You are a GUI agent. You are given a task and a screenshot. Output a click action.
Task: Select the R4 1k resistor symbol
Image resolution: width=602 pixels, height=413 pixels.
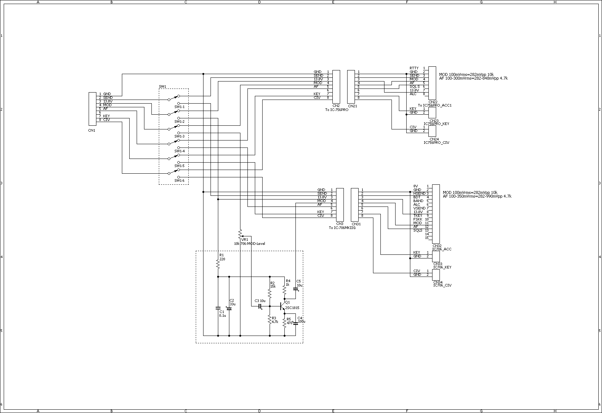[284, 289]
